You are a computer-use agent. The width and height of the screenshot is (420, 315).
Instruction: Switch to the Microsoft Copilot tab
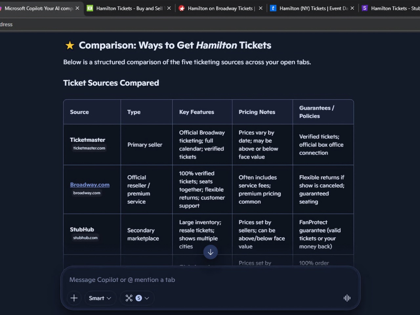coord(38,8)
